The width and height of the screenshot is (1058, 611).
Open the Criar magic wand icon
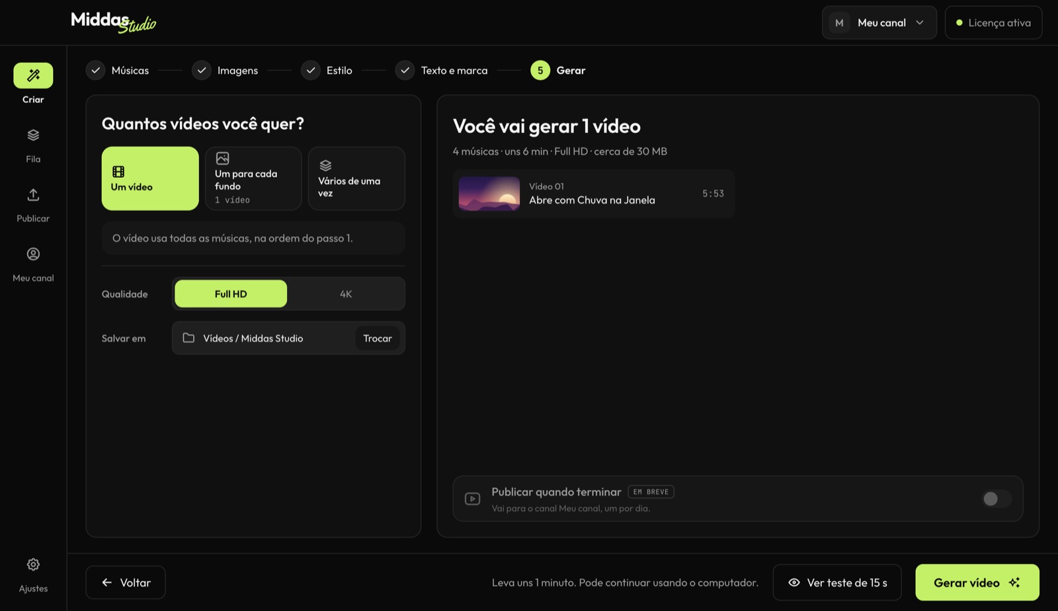pyautogui.click(x=33, y=75)
